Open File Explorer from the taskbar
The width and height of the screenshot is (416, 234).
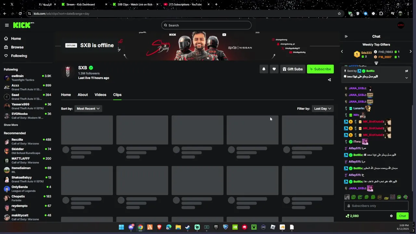(x=178, y=227)
